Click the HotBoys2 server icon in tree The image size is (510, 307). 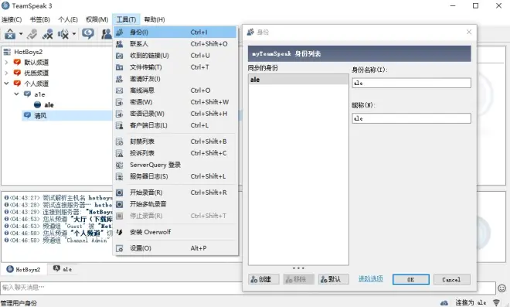point(7,52)
